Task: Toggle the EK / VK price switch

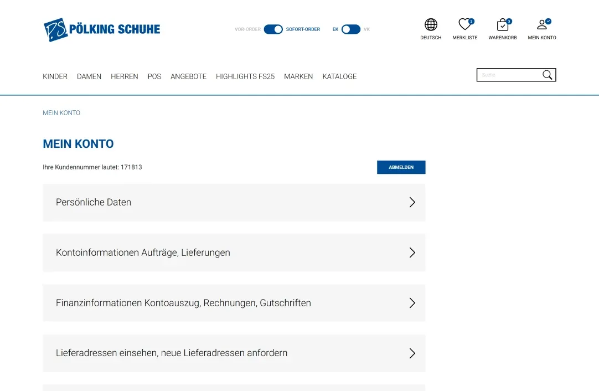Action: [x=350, y=29]
